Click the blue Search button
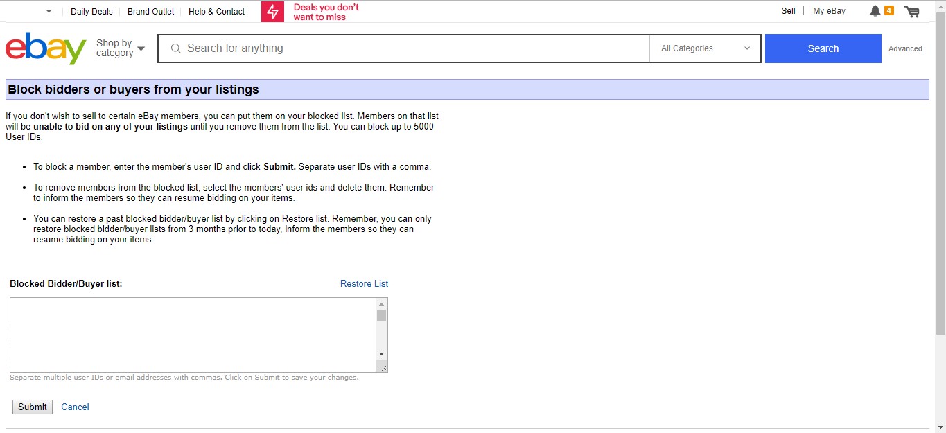This screenshot has width=946, height=433. coord(823,48)
